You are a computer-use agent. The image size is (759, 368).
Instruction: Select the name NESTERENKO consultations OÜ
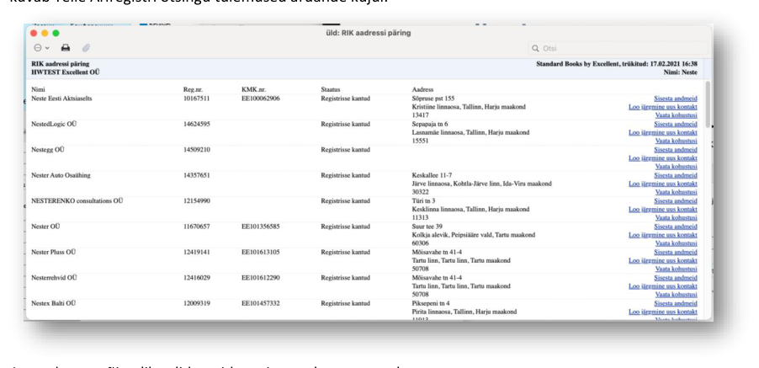(x=77, y=200)
